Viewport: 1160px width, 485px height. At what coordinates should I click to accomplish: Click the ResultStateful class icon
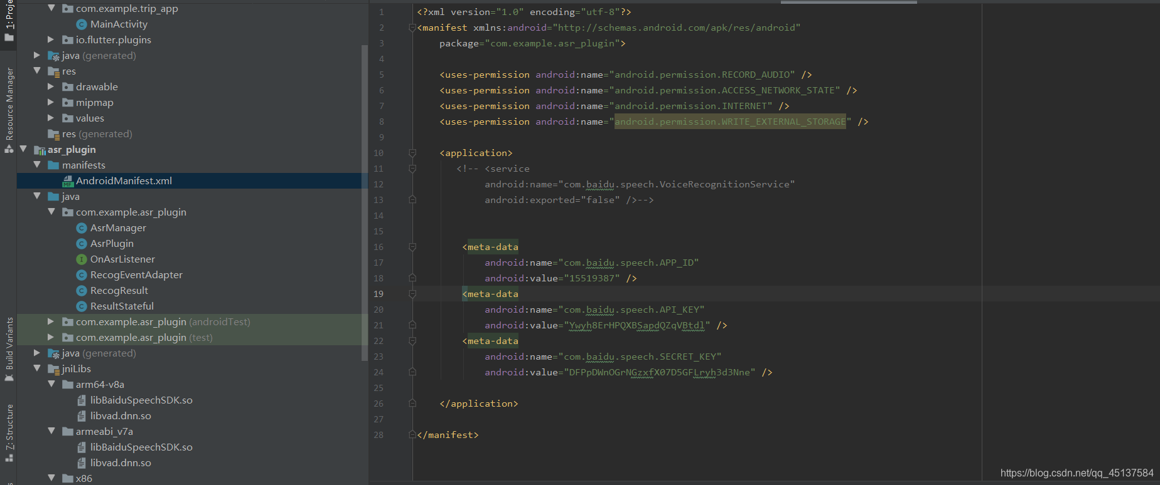click(x=81, y=306)
